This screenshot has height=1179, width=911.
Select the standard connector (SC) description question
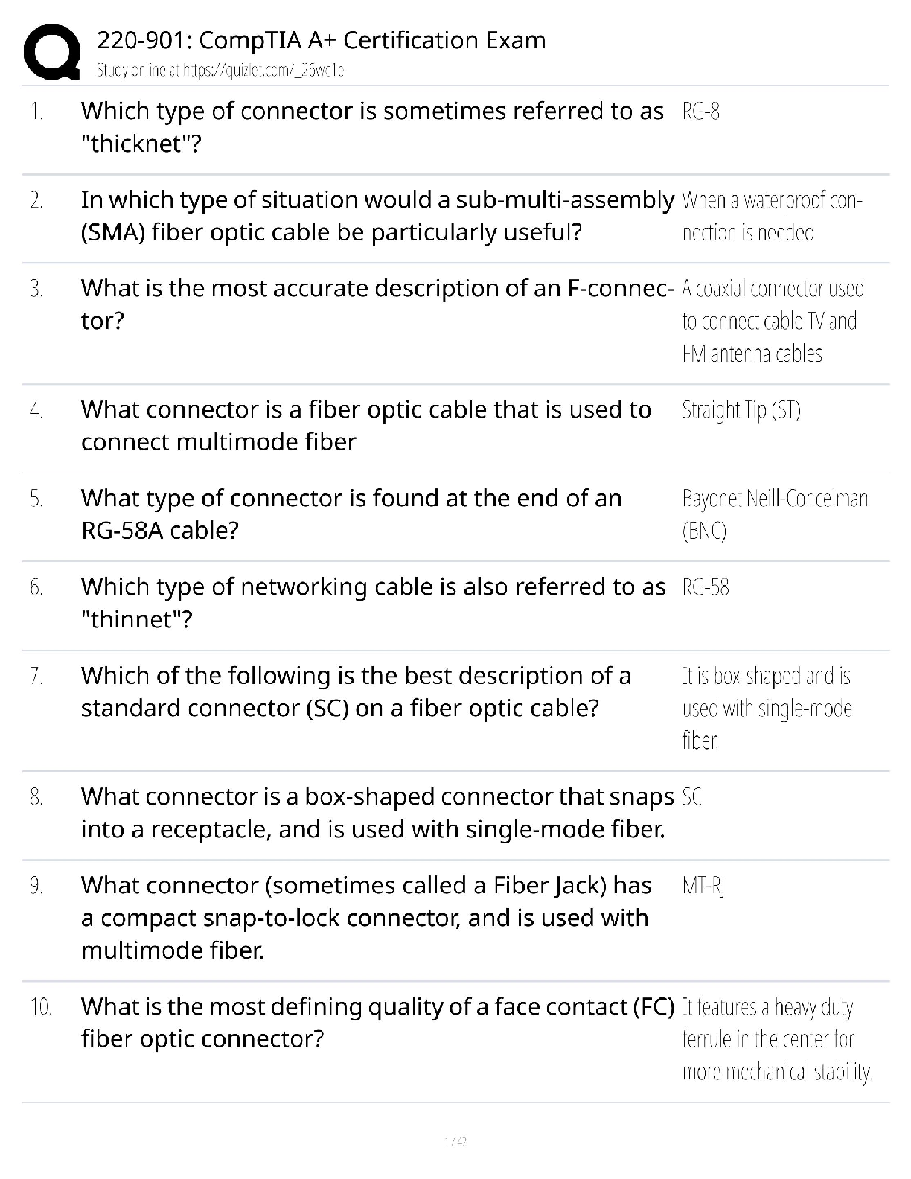(x=356, y=691)
